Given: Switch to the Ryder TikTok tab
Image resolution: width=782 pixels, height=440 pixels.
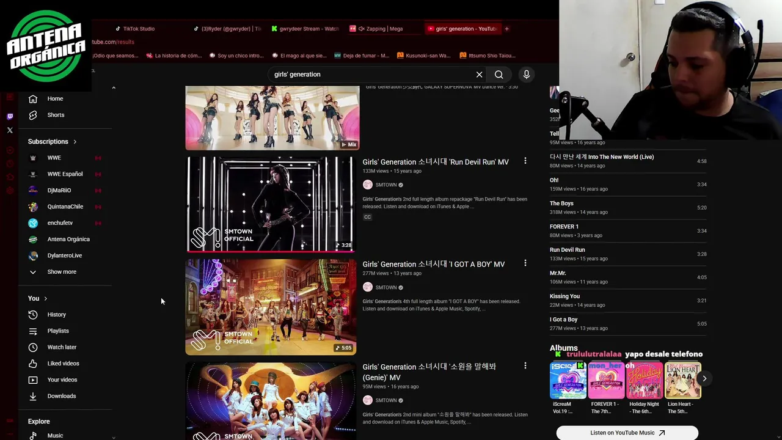Looking at the screenshot, I should point(227,29).
